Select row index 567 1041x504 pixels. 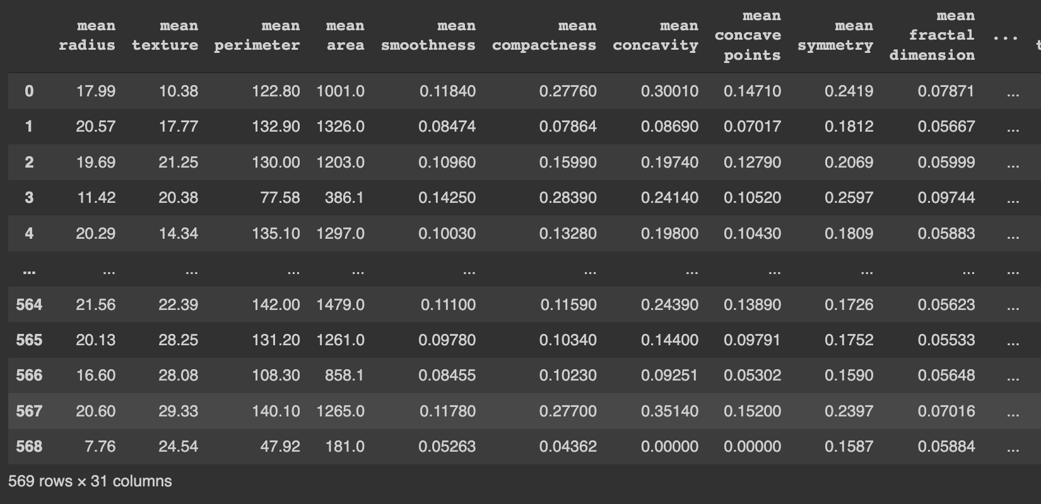pyautogui.click(x=29, y=411)
